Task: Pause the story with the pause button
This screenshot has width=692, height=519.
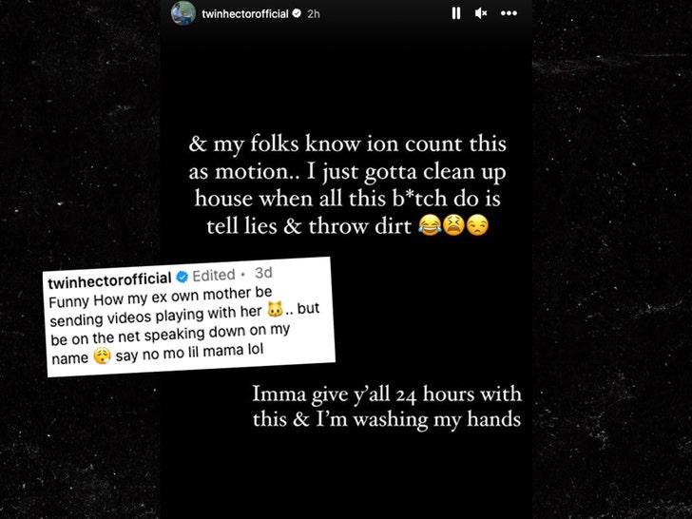Action: 456,13
